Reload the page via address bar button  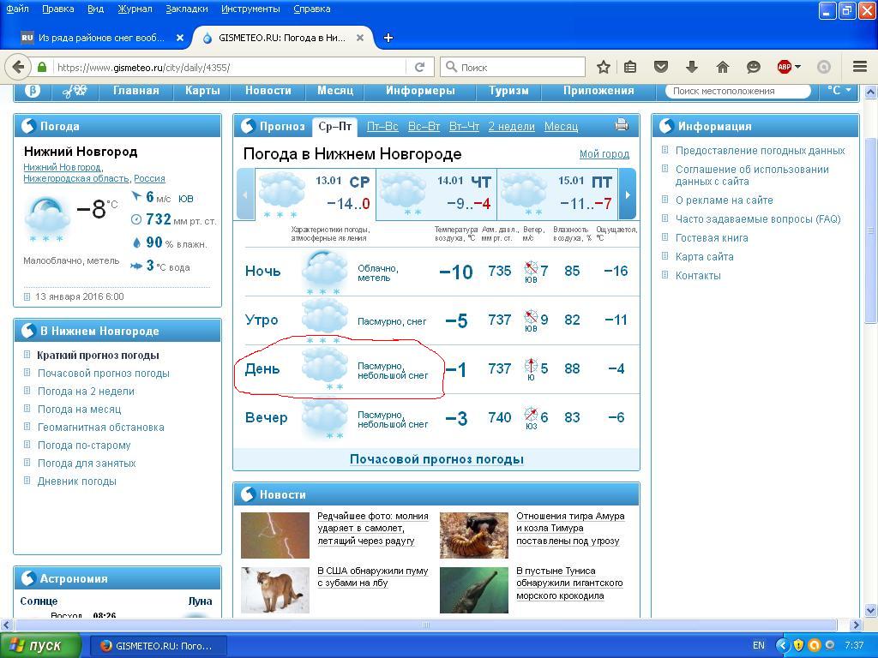[419, 67]
